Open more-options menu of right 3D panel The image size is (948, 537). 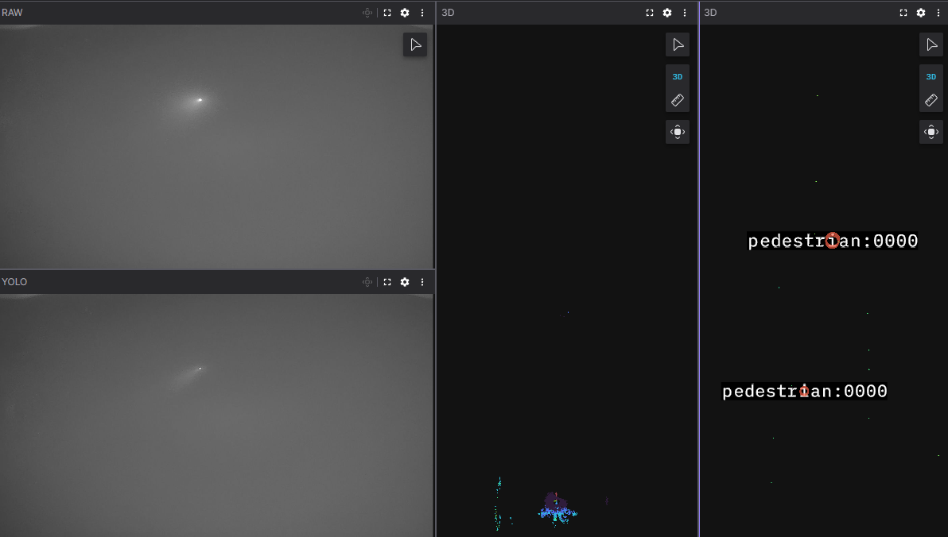tap(938, 13)
